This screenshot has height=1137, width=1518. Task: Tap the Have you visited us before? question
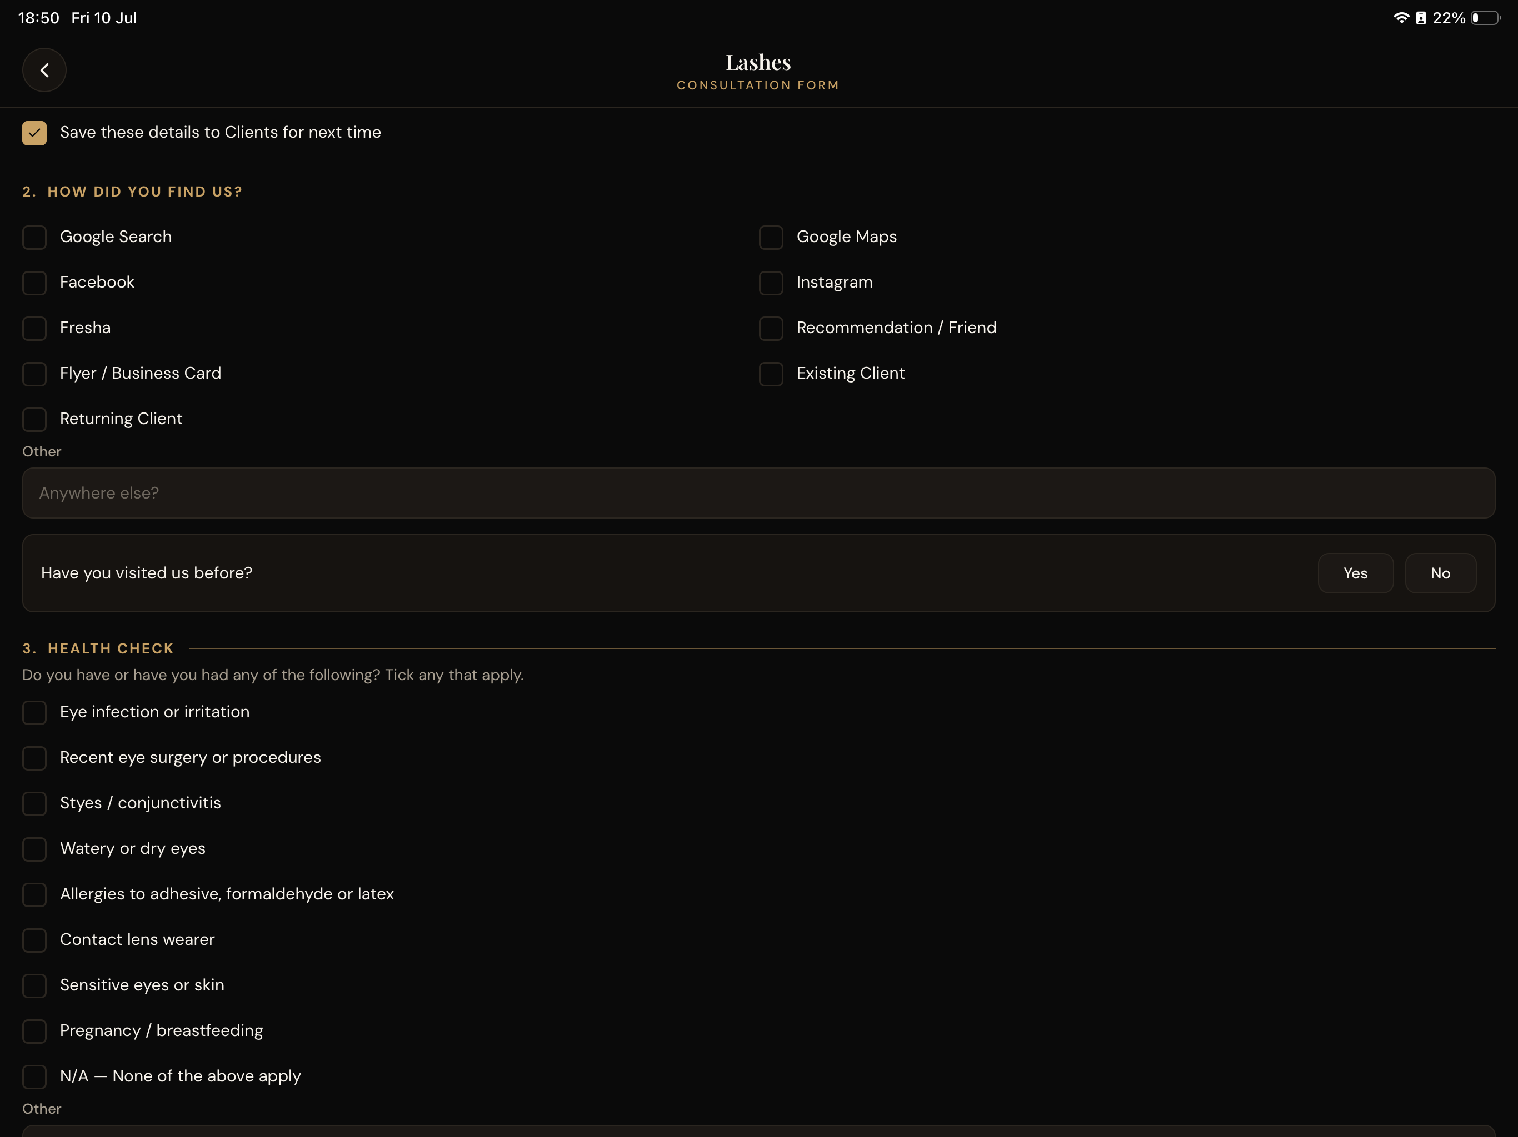(146, 573)
